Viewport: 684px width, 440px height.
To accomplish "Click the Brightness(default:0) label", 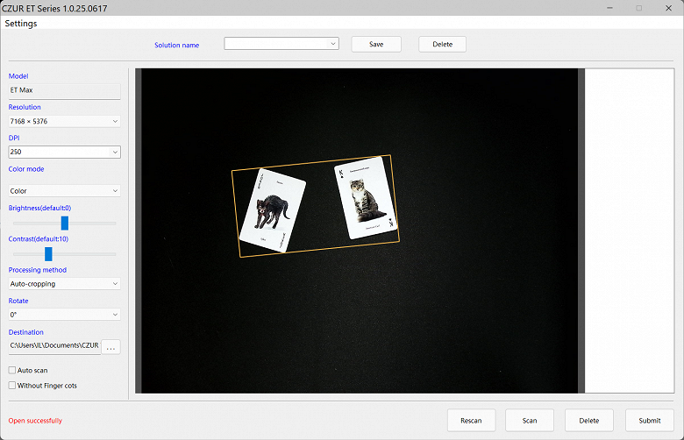I will click(x=39, y=208).
